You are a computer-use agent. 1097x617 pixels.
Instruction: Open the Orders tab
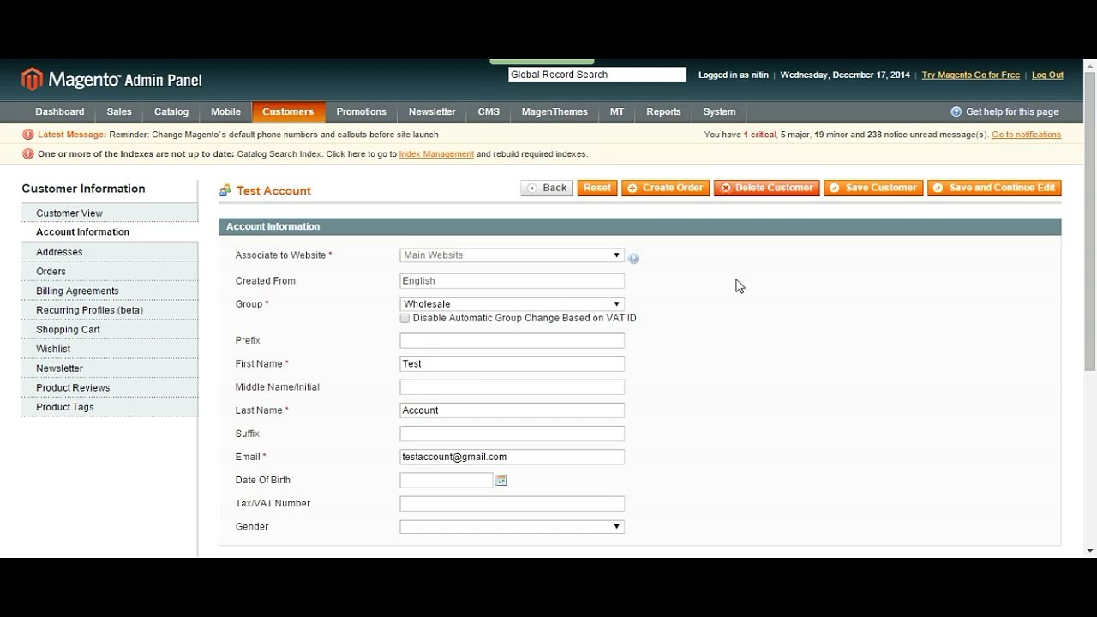click(110, 272)
